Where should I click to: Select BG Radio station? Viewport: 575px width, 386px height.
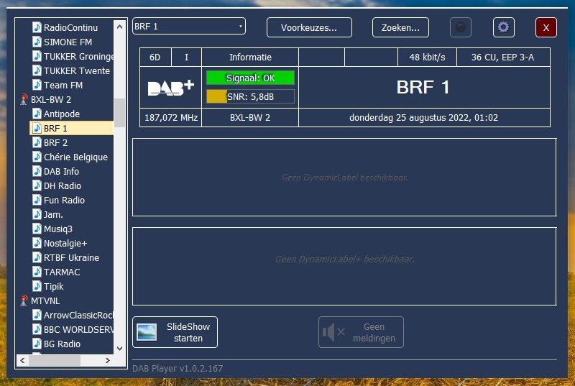tap(62, 344)
